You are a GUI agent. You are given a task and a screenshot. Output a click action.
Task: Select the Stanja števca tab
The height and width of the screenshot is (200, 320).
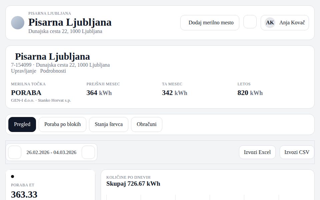pyautogui.click(x=109, y=124)
